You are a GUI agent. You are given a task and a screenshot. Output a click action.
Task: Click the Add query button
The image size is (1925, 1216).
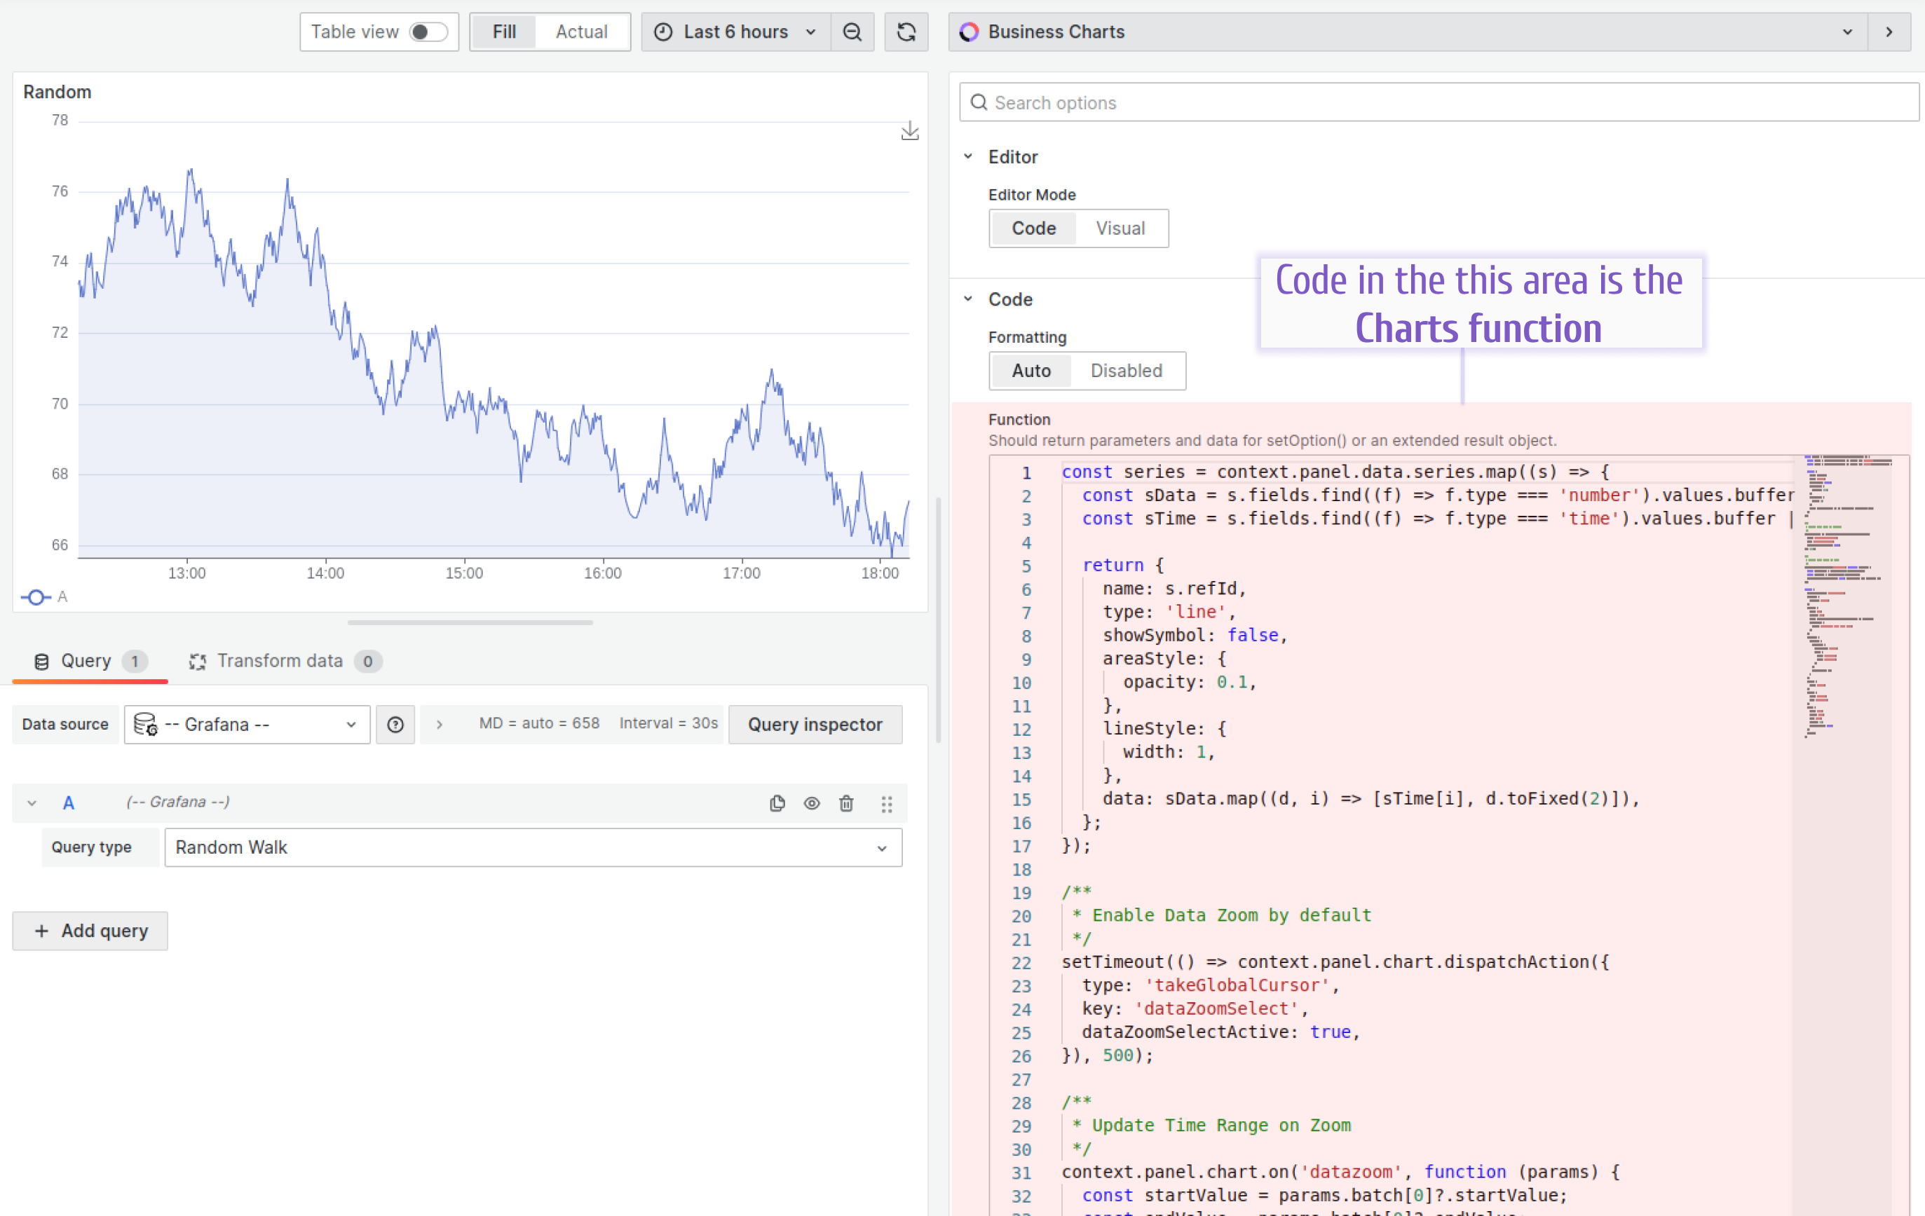click(90, 931)
